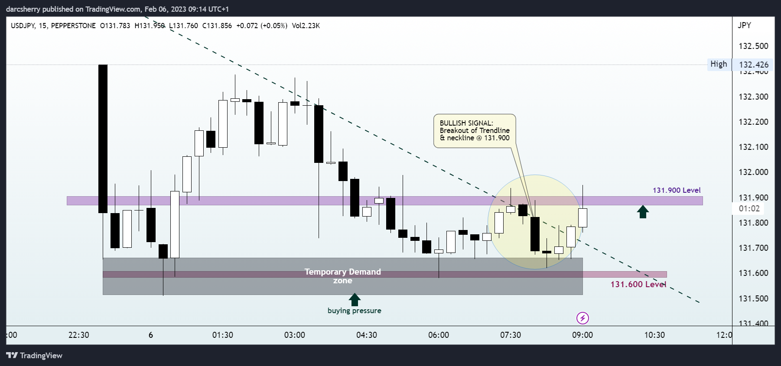Click the 131.500 price axis label
The image size is (781, 366).
753,298
